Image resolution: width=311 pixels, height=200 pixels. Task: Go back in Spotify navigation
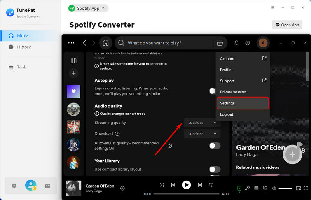(84, 43)
